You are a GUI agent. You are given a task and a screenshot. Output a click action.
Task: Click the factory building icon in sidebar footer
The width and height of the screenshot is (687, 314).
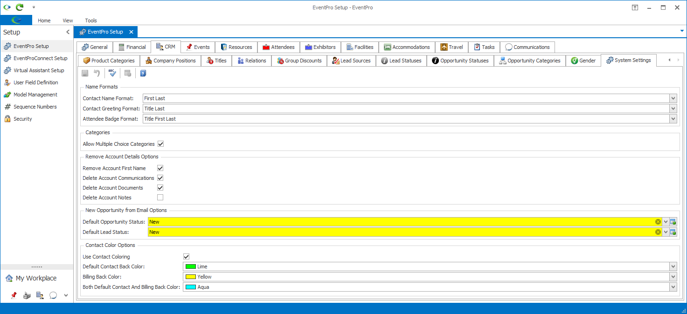27,295
